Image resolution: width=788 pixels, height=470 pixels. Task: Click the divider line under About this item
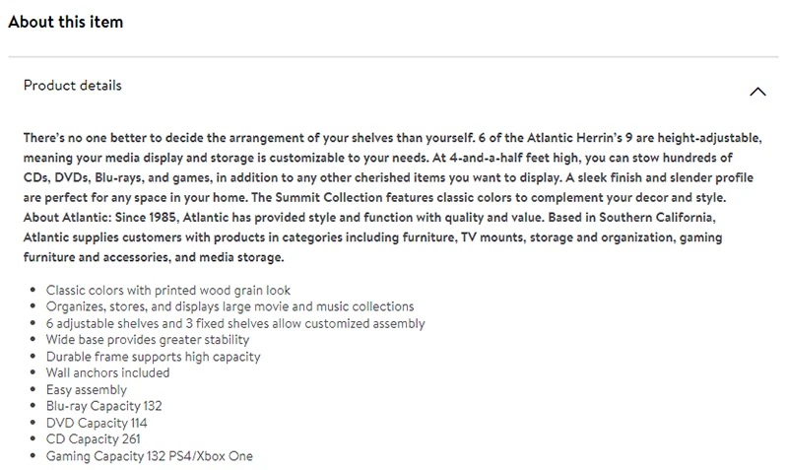point(393,57)
